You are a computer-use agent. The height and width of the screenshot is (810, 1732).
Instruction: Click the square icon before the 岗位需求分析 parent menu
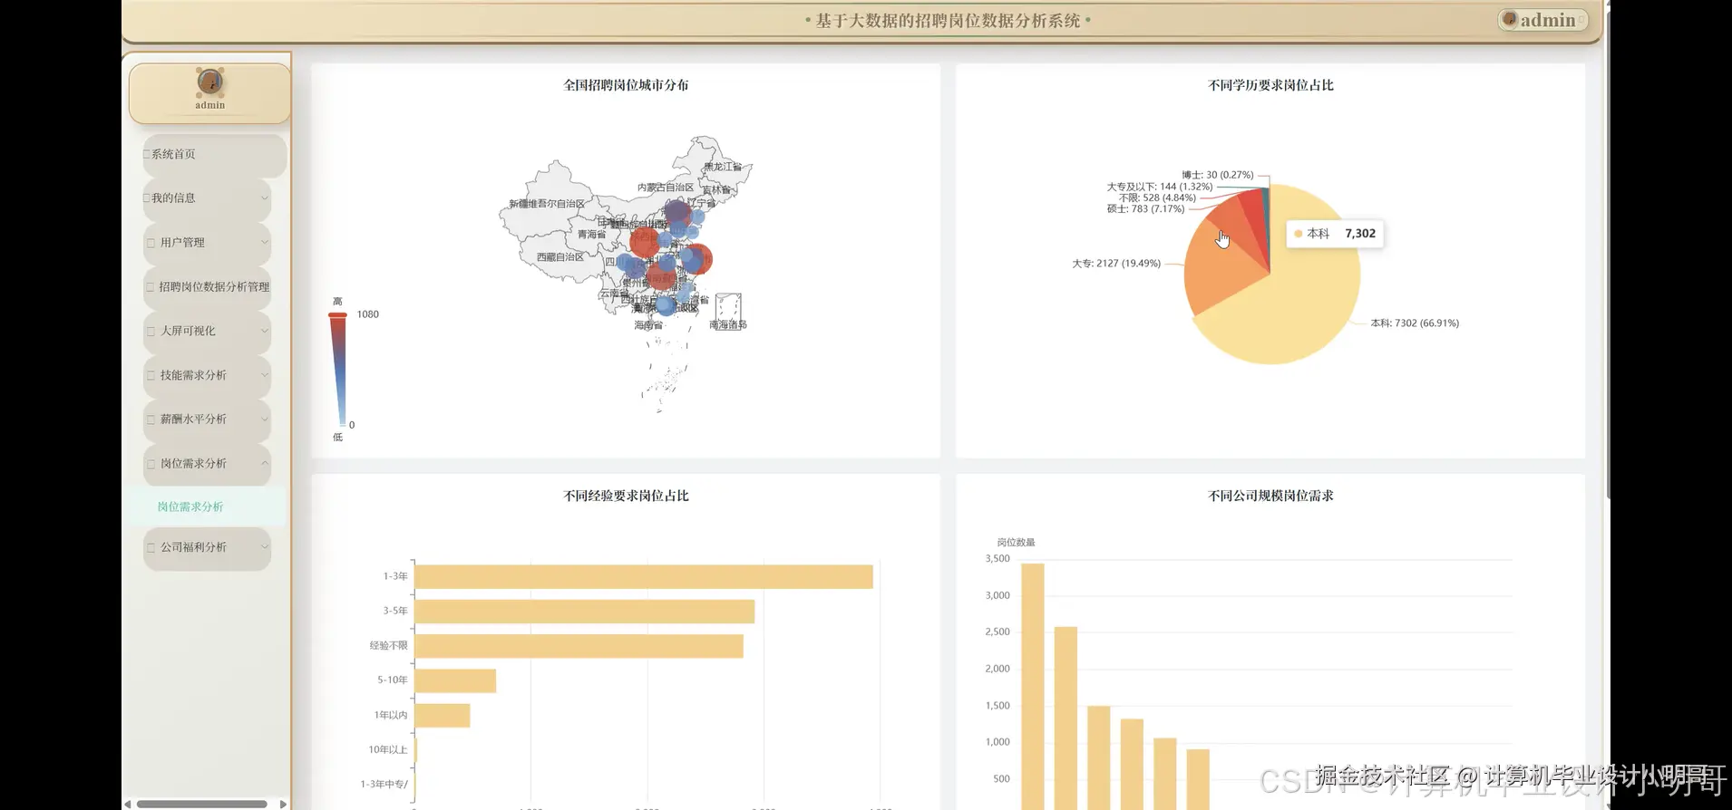coord(151,464)
